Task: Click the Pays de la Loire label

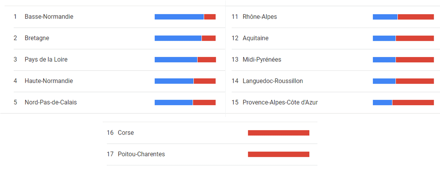Action: [x=46, y=60]
